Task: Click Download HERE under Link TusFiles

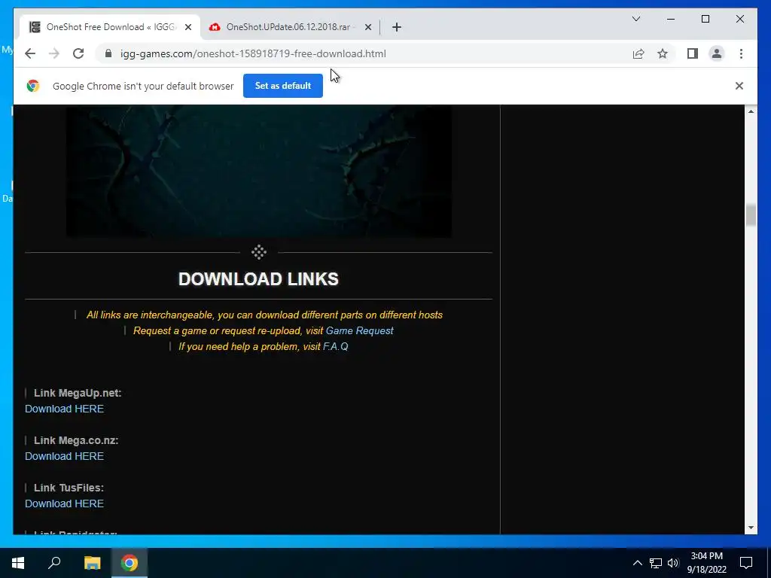Action: tap(65, 503)
